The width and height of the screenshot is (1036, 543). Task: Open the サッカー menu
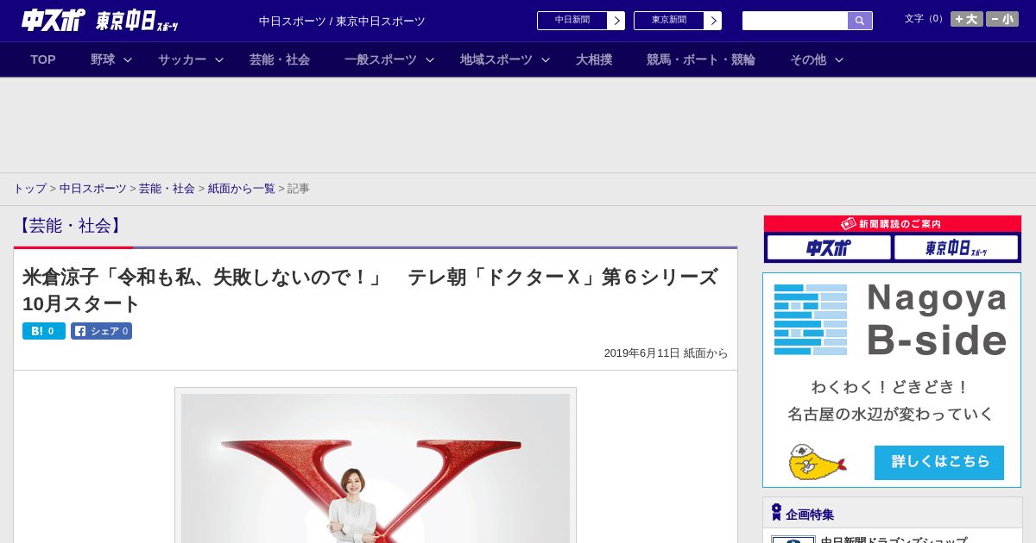tap(182, 59)
